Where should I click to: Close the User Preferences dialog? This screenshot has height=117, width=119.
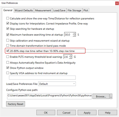[117, 3]
